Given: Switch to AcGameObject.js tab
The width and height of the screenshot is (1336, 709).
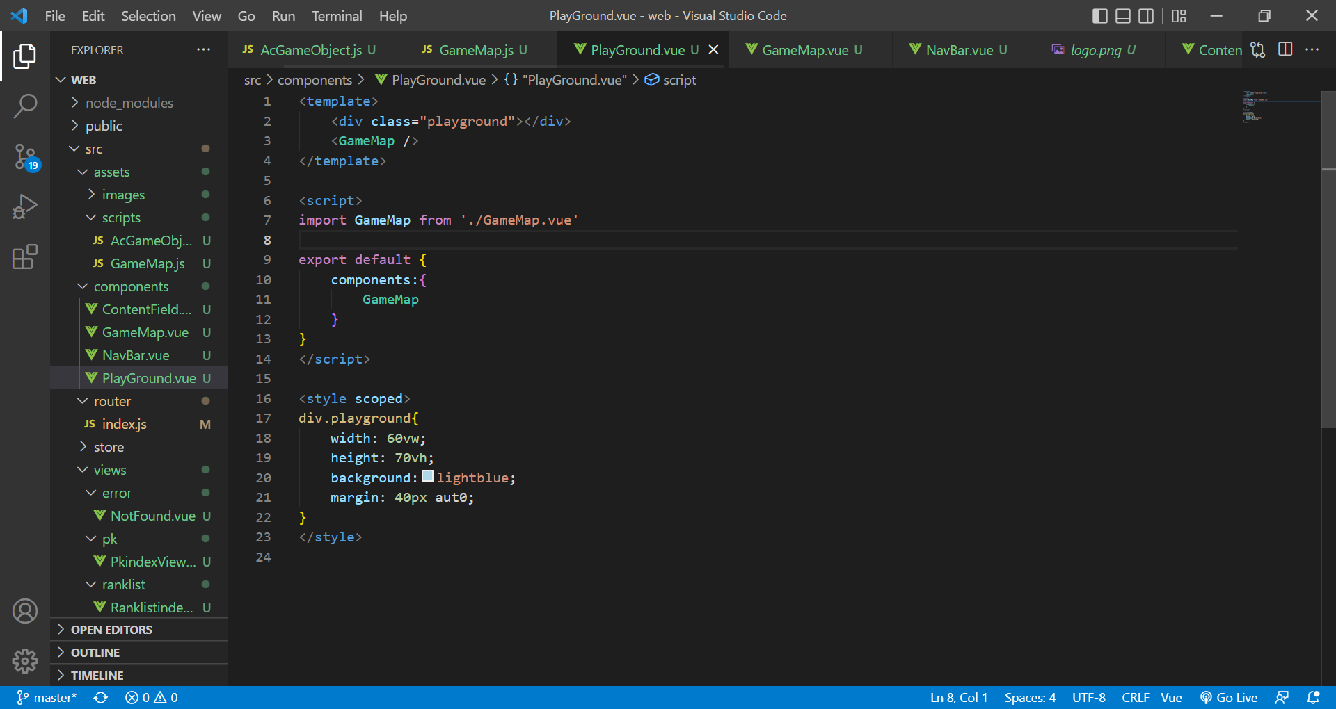Looking at the screenshot, I should (317, 49).
